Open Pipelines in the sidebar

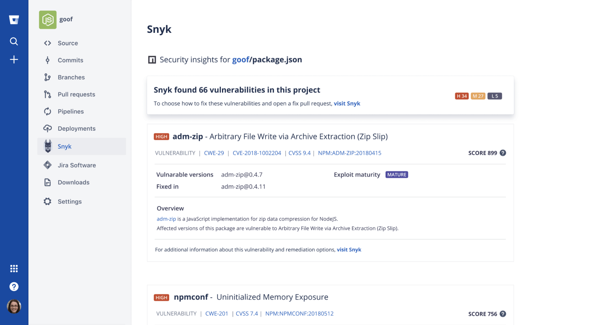pos(71,111)
